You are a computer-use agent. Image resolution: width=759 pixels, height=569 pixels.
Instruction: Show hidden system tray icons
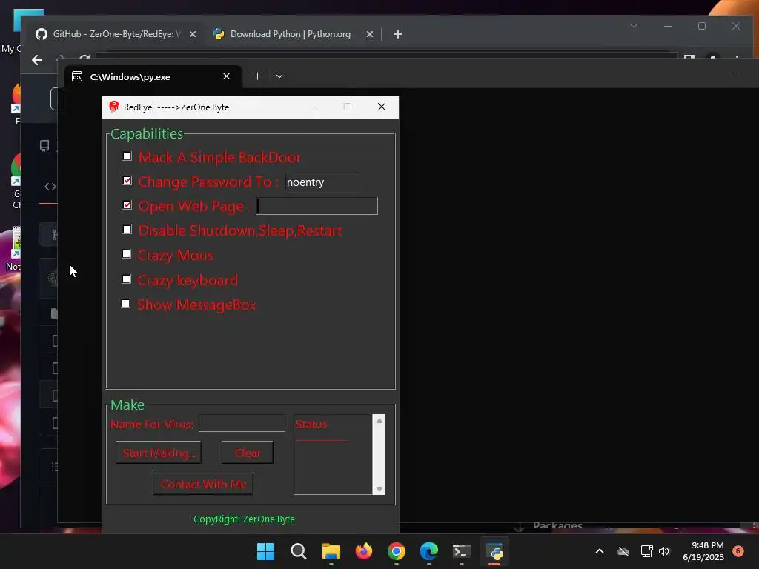599,551
